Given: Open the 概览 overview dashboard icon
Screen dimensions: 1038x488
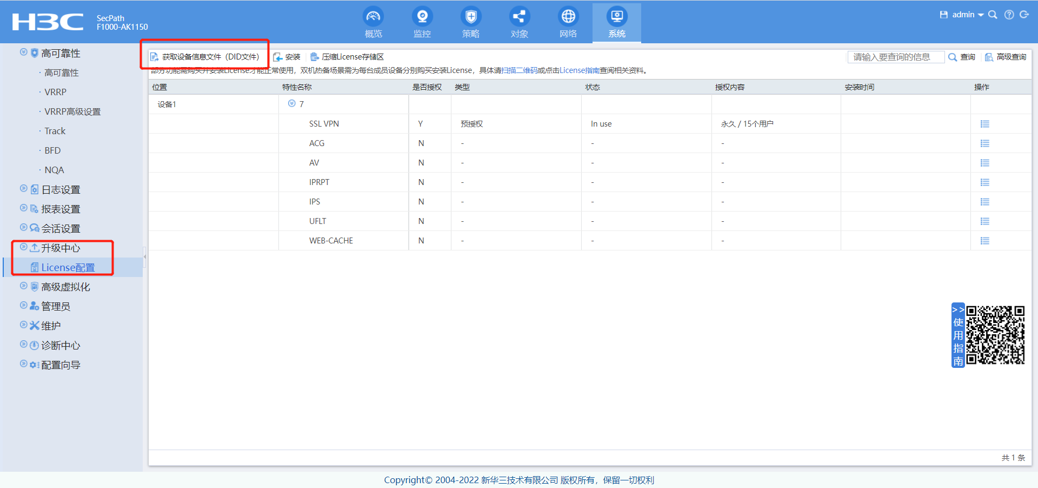Looking at the screenshot, I should [373, 17].
